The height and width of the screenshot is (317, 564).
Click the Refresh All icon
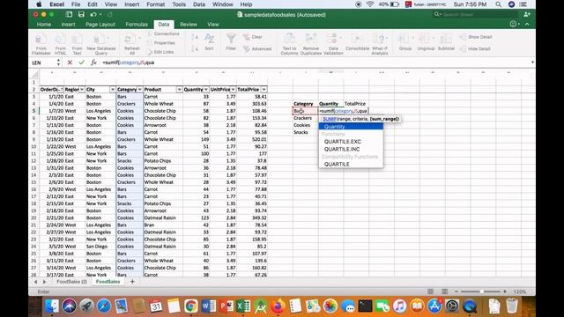pyautogui.click(x=131, y=39)
